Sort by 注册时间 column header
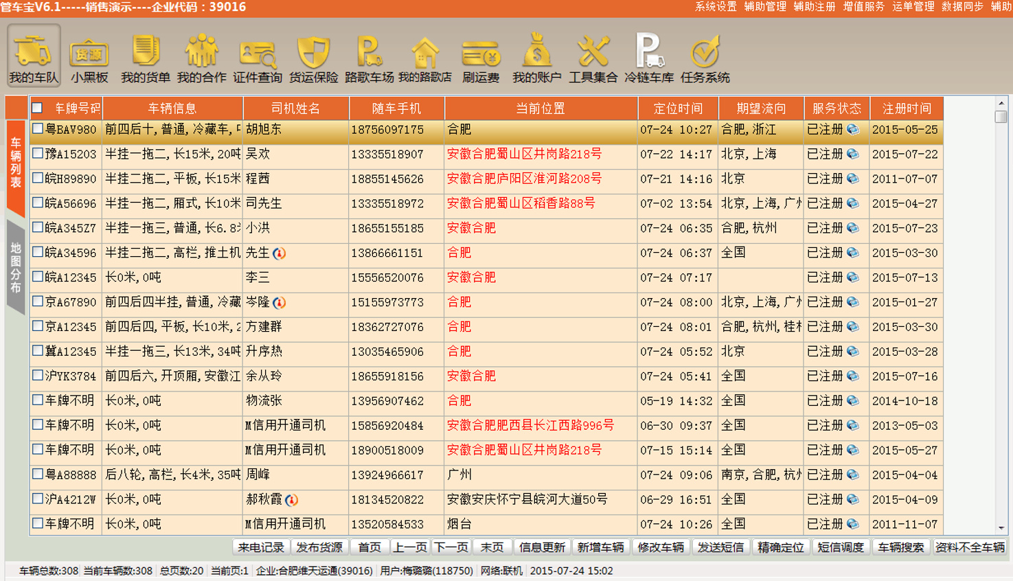 [x=907, y=109]
